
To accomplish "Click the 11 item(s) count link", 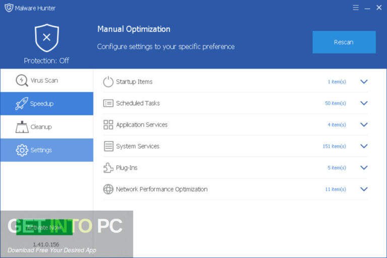I will pyautogui.click(x=336, y=189).
